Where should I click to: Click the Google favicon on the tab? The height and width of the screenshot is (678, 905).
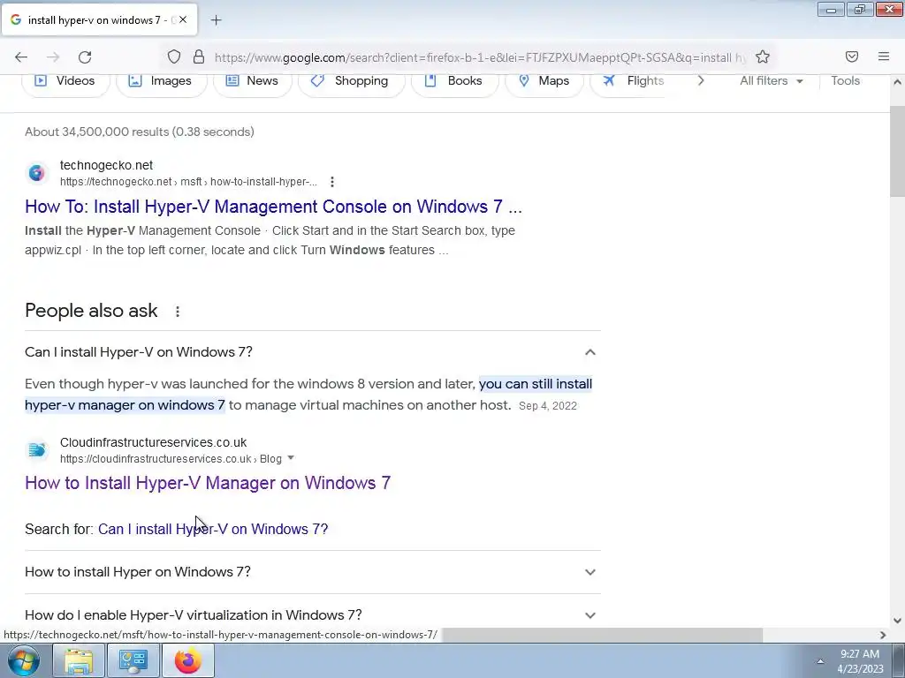click(16, 19)
